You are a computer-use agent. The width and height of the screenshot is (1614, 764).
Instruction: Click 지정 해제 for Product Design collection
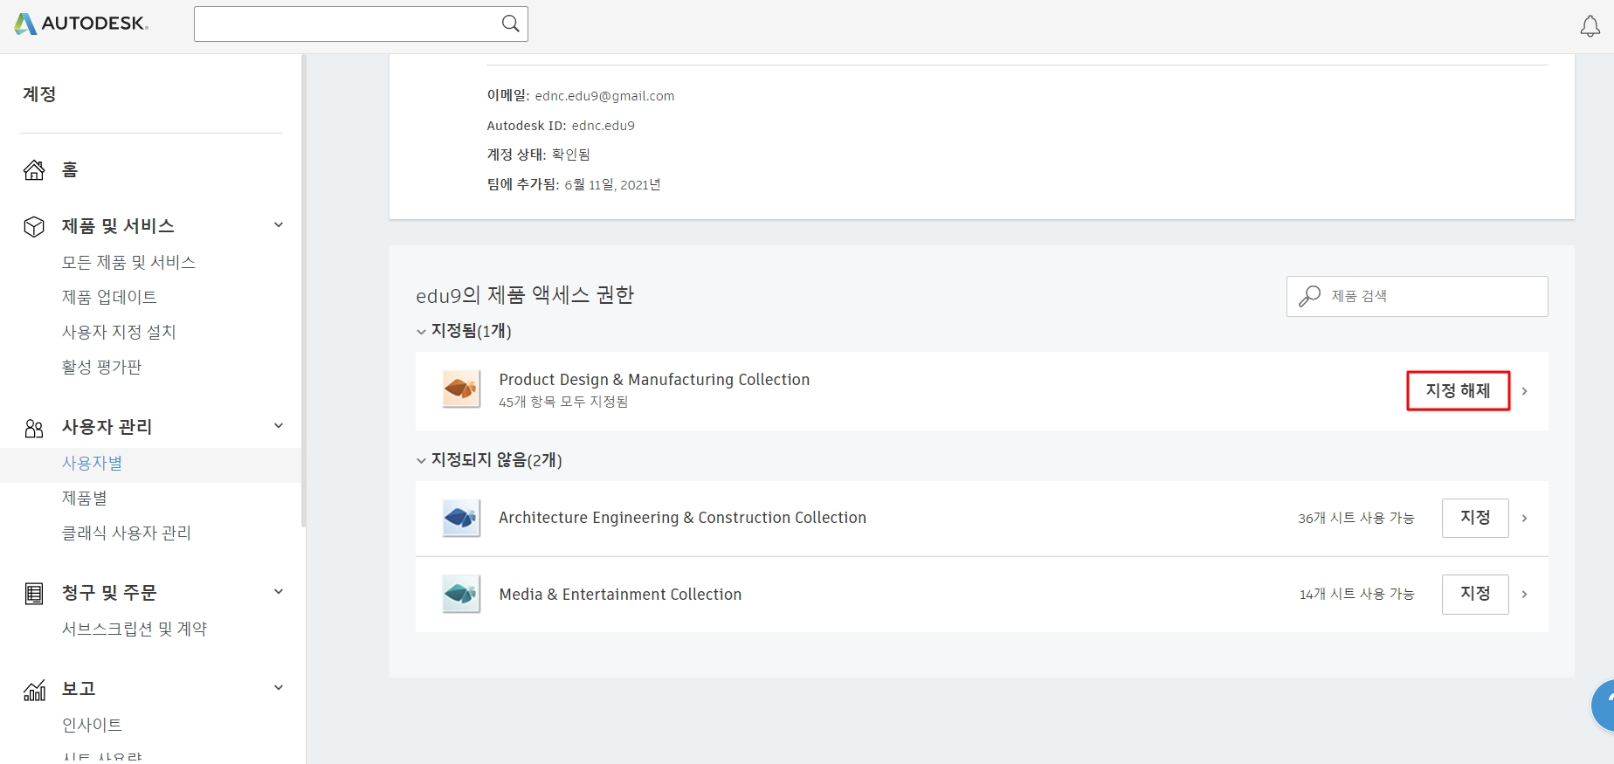tap(1458, 390)
